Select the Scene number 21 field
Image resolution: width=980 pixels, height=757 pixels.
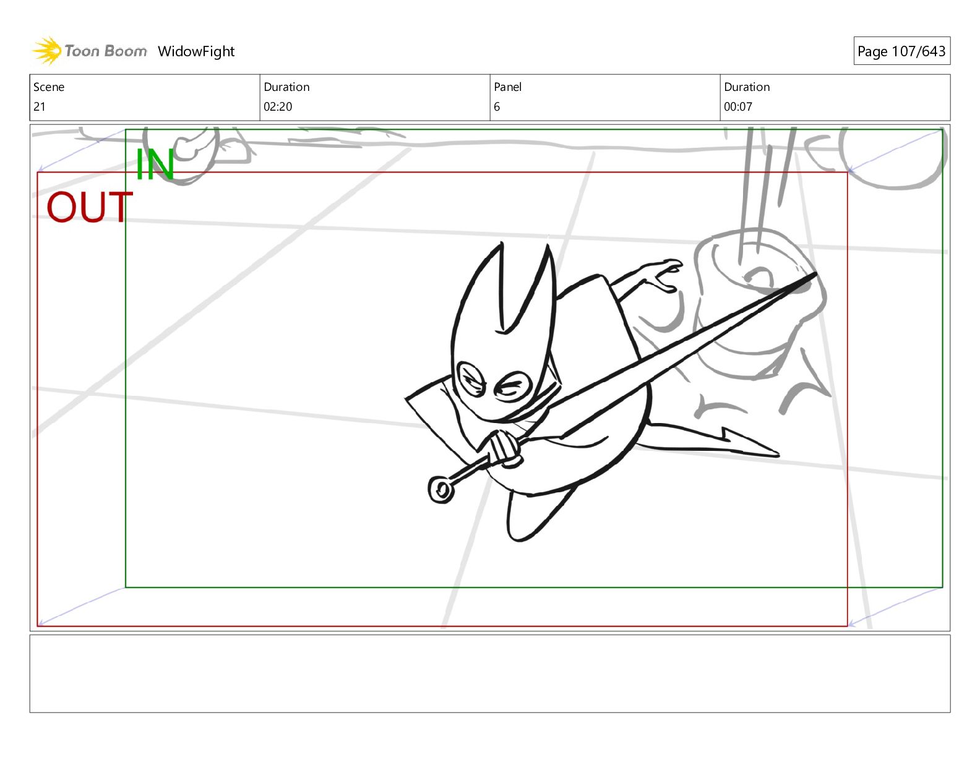(x=40, y=106)
